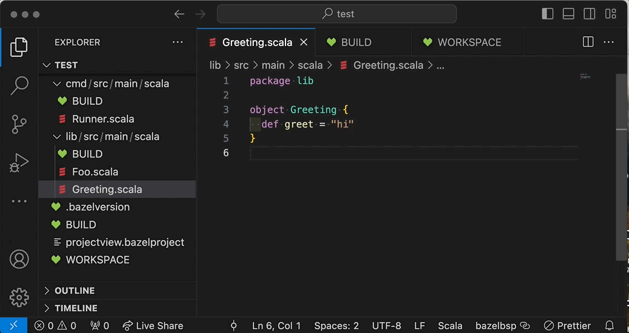Click the bazelbsp status bar item
The height and width of the screenshot is (333, 629).
(x=503, y=326)
